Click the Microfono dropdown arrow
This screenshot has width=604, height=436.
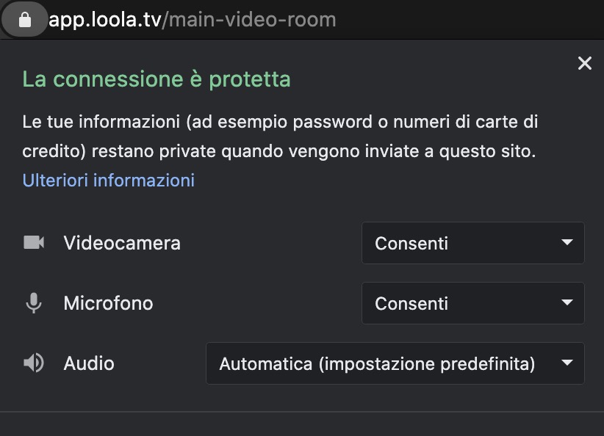[567, 302]
